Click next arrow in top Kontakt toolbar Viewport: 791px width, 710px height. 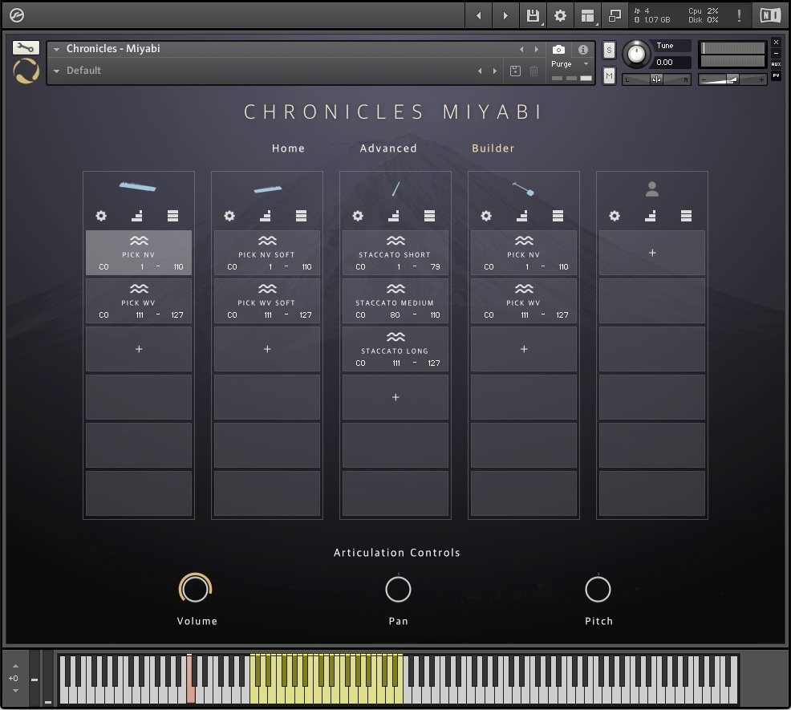point(505,15)
